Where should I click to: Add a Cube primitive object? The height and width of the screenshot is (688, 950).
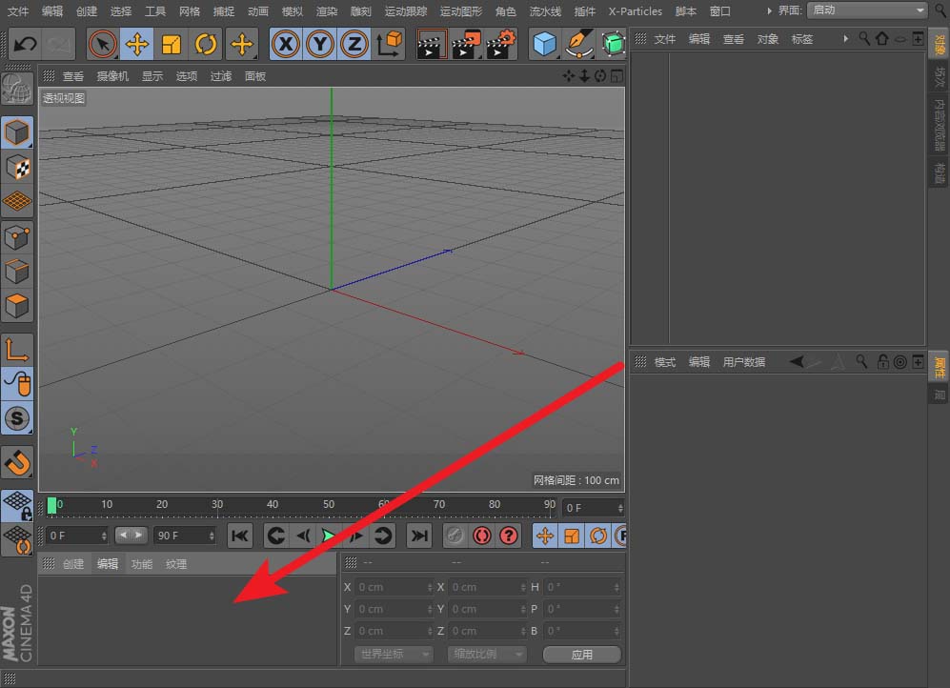pos(544,44)
